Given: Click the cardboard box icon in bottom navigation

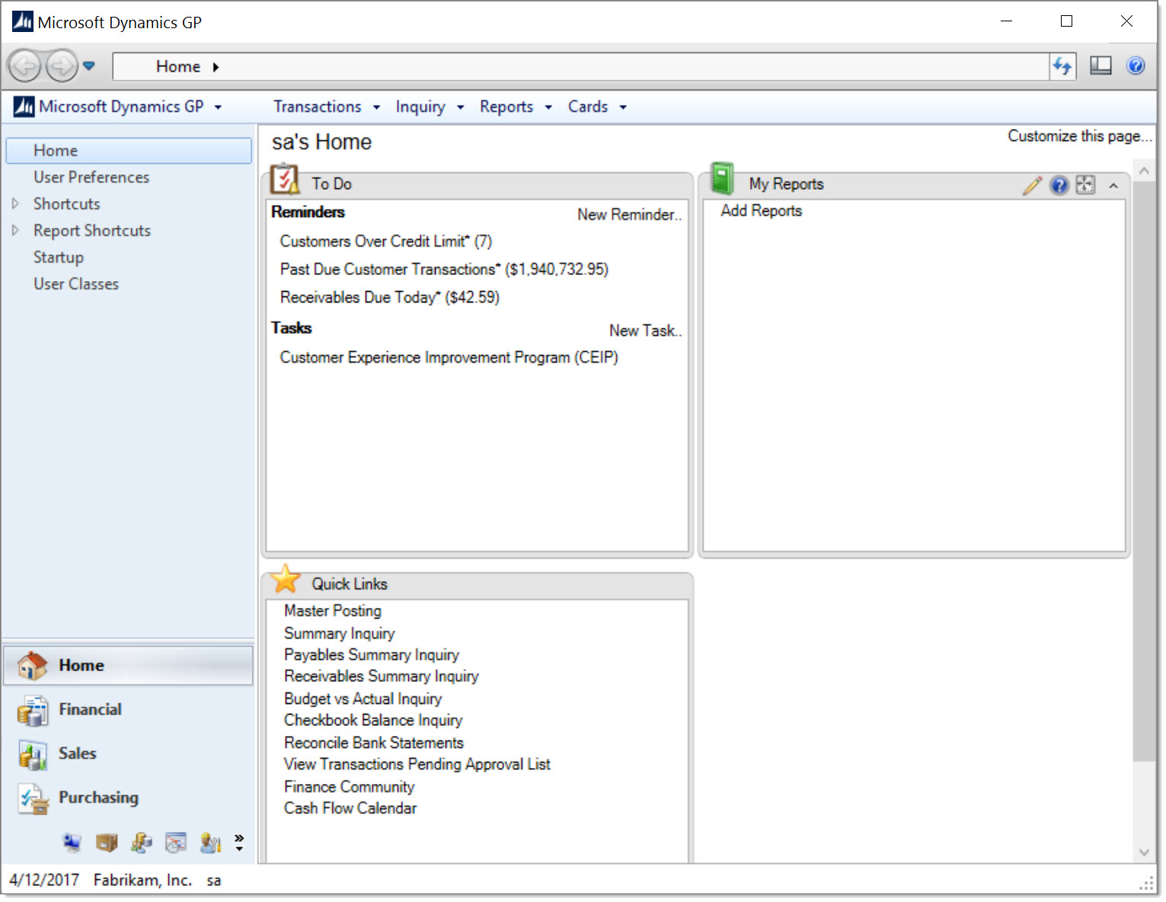Looking at the screenshot, I should 107,843.
